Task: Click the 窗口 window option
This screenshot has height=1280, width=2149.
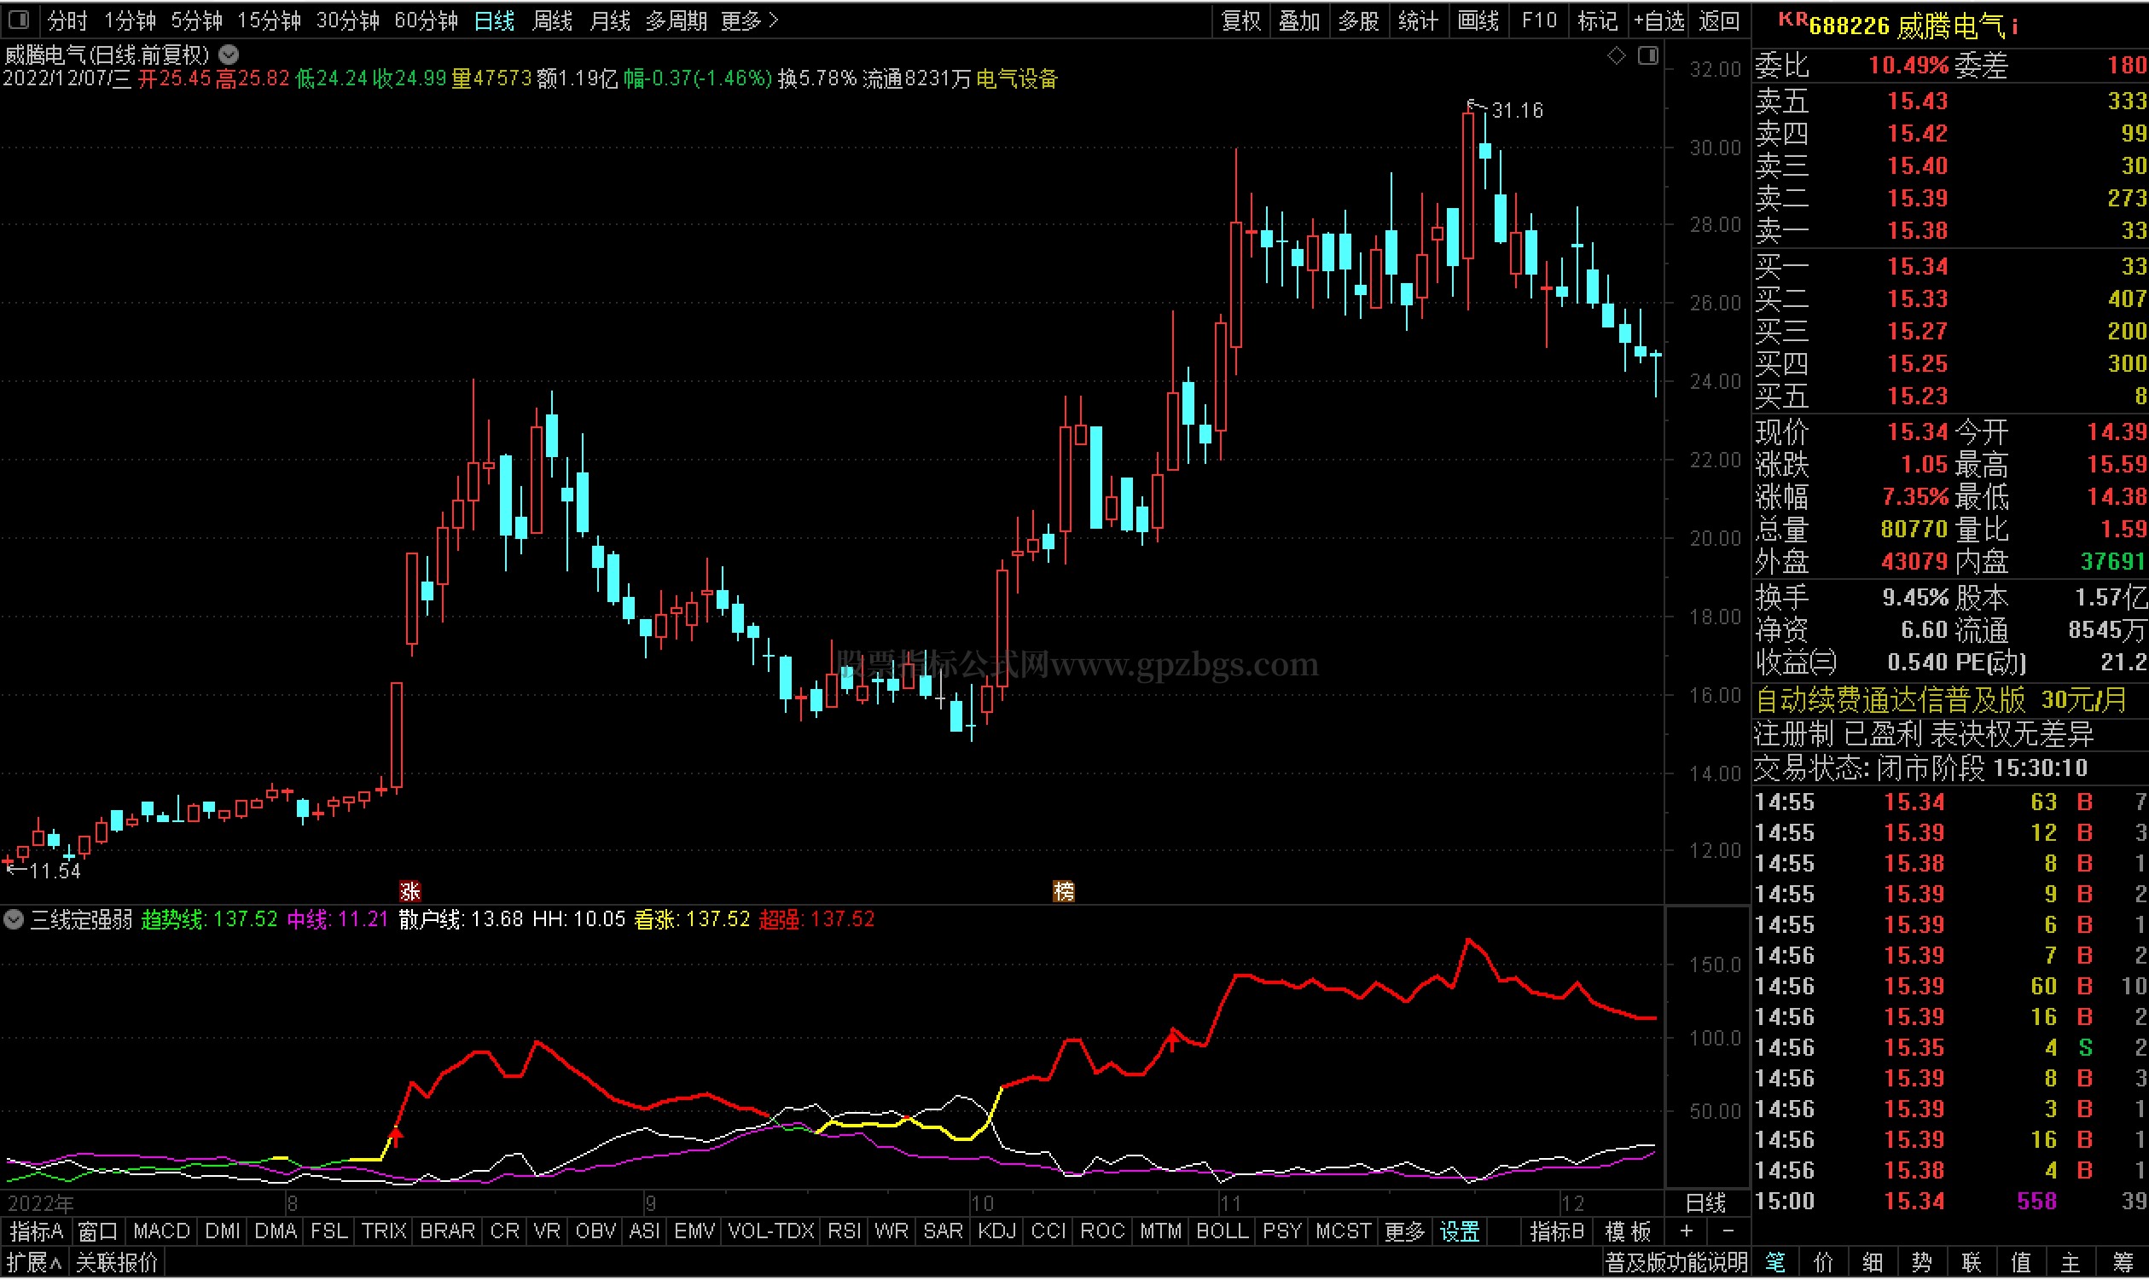Action: [x=97, y=1231]
